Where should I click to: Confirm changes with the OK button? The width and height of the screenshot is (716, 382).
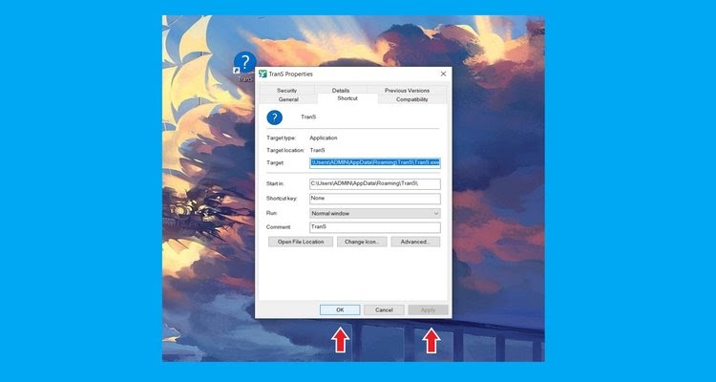[x=340, y=309]
